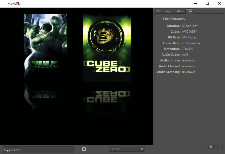Click the Audio Sampling label
225x154 pixels.
(169, 72)
